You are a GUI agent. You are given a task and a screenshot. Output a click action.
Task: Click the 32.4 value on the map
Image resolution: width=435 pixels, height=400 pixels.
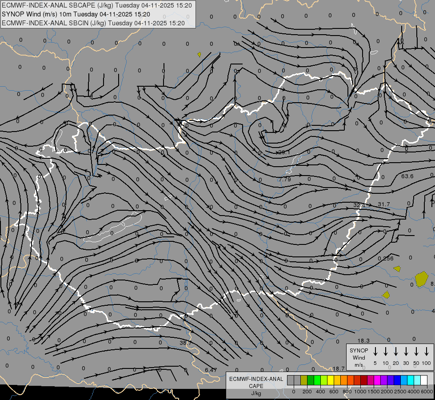tap(359, 205)
